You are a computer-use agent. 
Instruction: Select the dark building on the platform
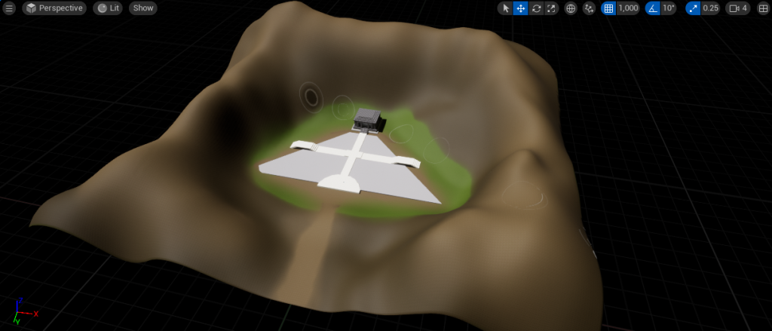(368, 118)
